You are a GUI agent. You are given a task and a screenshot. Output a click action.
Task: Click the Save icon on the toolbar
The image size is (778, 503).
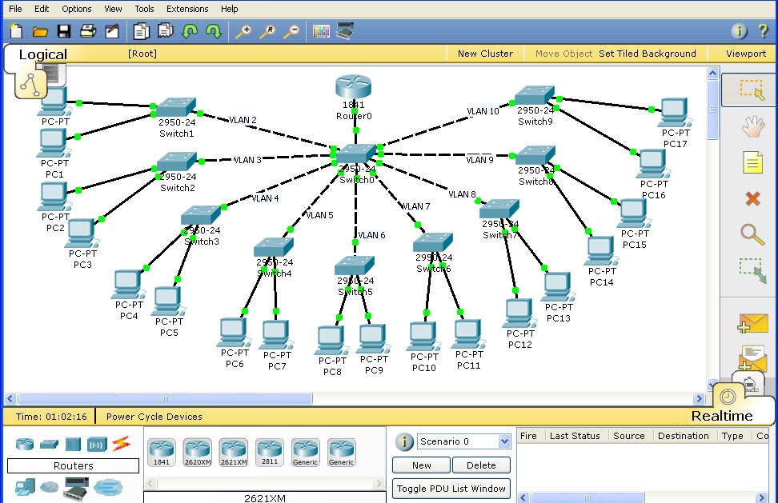click(64, 30)
